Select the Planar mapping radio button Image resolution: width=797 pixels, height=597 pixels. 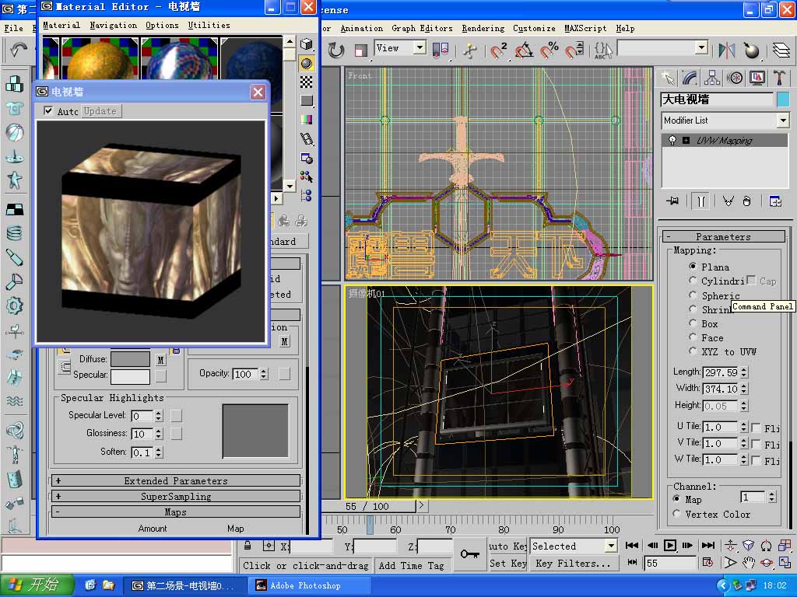pos(693,267)
